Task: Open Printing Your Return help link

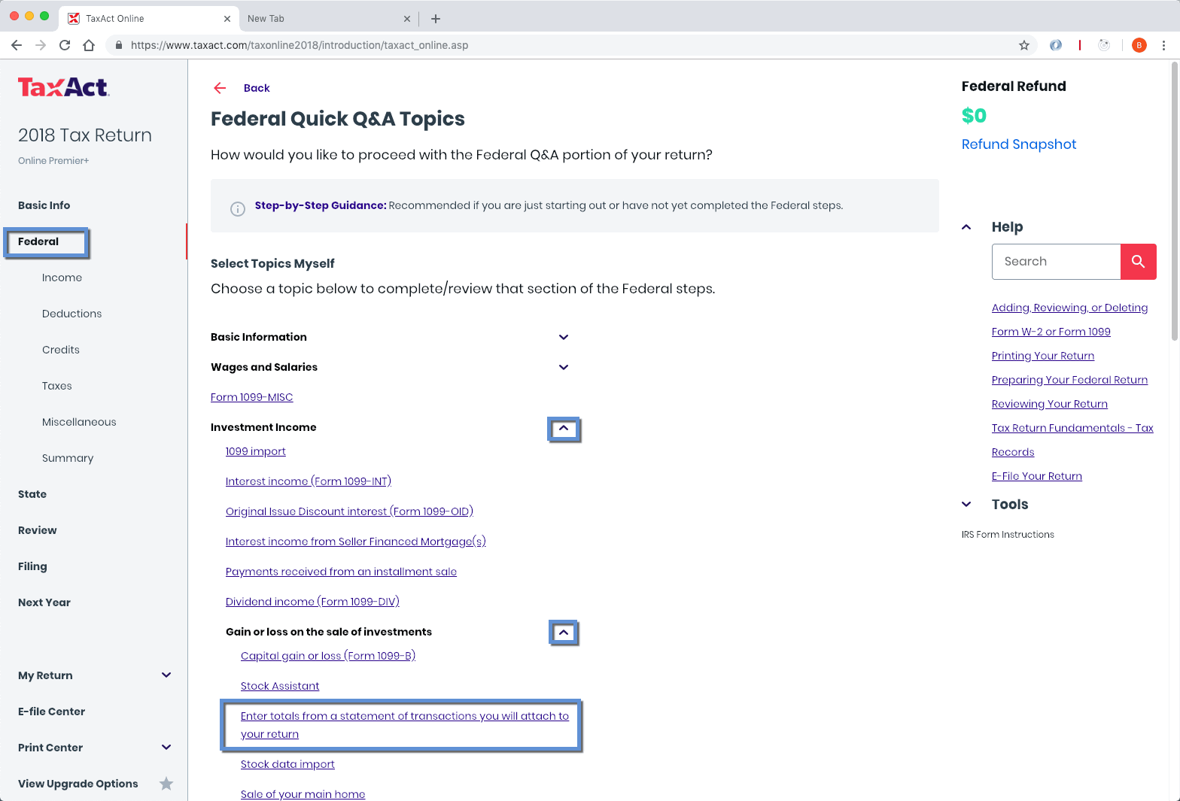Action: click(x=1043, y=356)
